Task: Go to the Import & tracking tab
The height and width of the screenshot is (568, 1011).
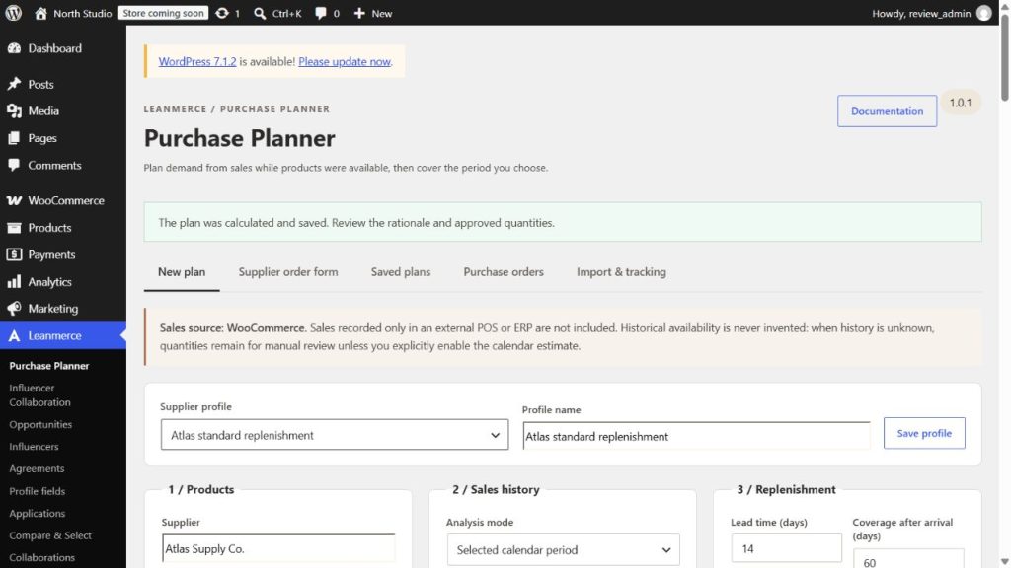Action: [622, 272]
